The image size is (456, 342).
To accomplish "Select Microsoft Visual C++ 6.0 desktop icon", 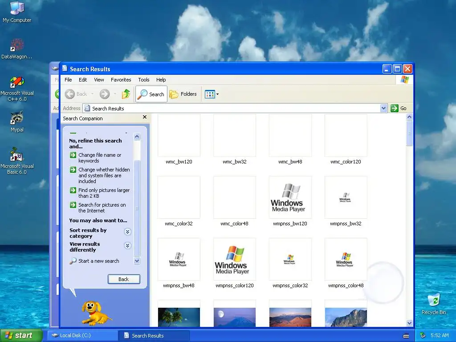I will (x=17, y=89).
